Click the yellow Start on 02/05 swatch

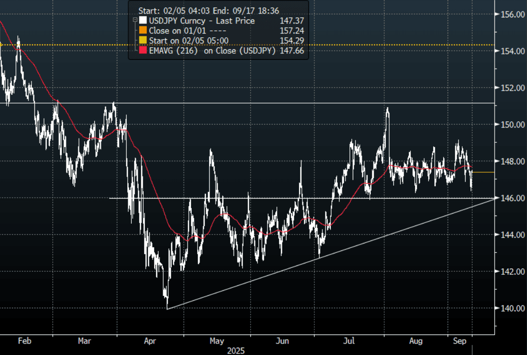click(x=143, y=41)
